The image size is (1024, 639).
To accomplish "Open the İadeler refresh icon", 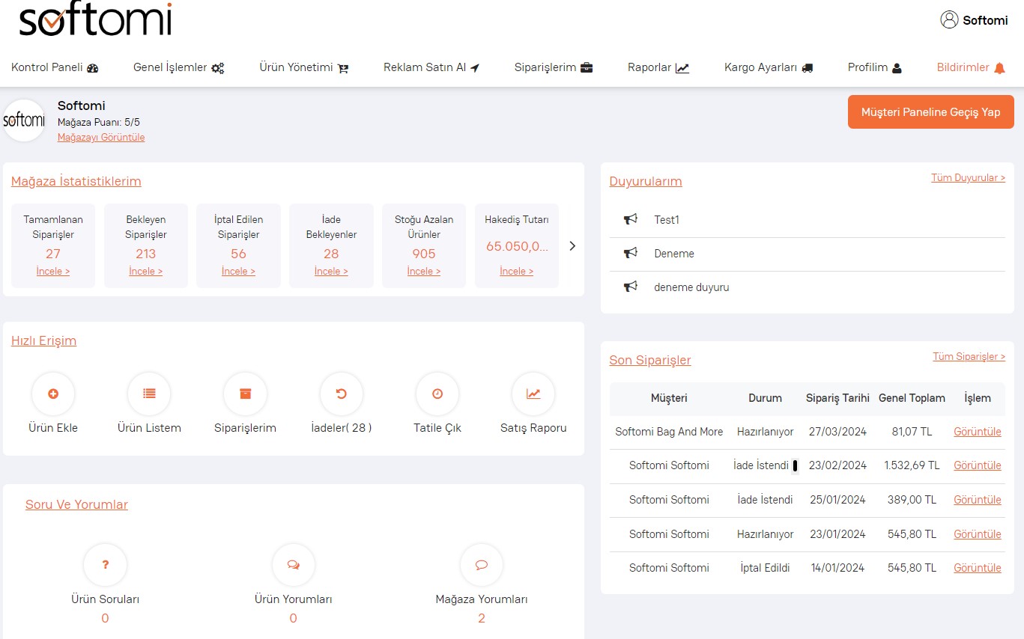I will [x=341, y=394].
